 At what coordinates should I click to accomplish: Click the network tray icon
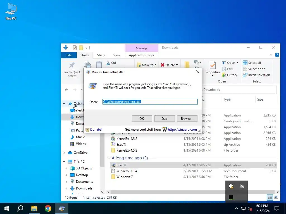[x=243, y=208]
